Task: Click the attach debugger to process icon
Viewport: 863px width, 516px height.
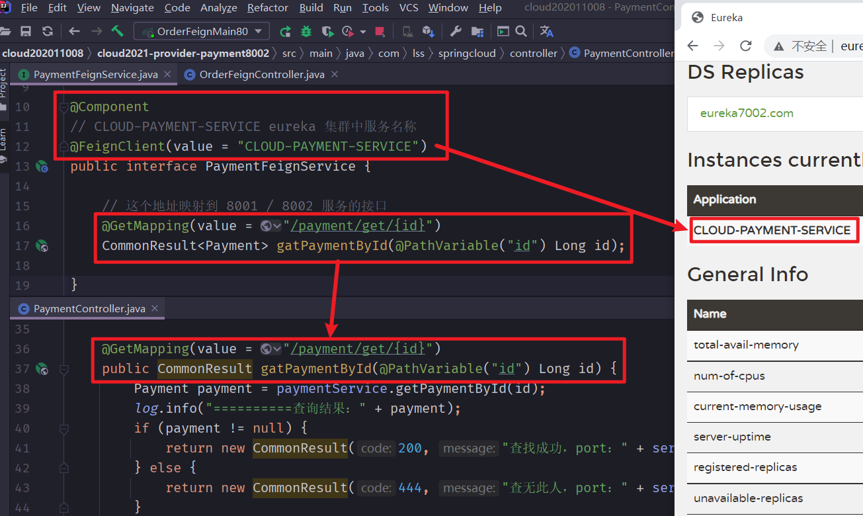Action: (x=407, y=31)
